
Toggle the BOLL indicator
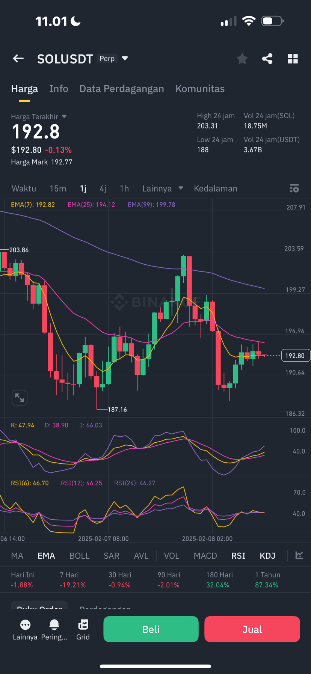point(80,556)
